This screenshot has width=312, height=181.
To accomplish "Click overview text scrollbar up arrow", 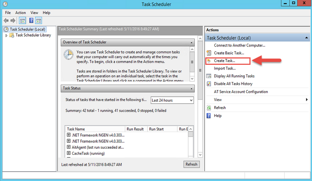I will (192, 49).
